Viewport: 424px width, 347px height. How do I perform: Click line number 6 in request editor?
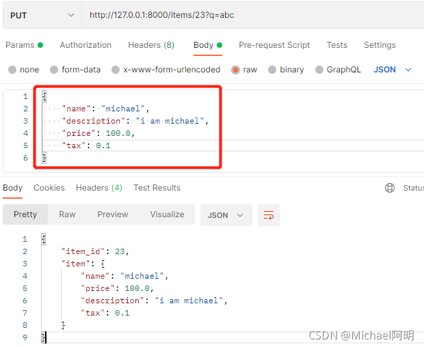pyautogui.click(x=25, y=158)
